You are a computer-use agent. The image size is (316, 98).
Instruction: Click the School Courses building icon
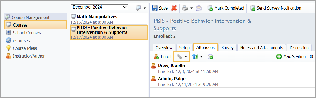click(9, 33)
